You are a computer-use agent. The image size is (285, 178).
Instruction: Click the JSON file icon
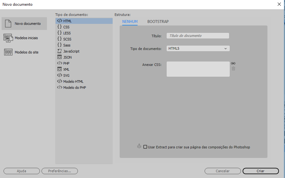tap(59, 57)
